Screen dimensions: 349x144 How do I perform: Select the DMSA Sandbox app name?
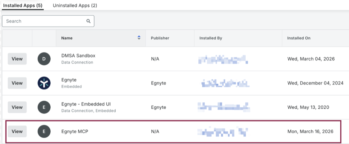pyautogui.click(x=78, y=56)
